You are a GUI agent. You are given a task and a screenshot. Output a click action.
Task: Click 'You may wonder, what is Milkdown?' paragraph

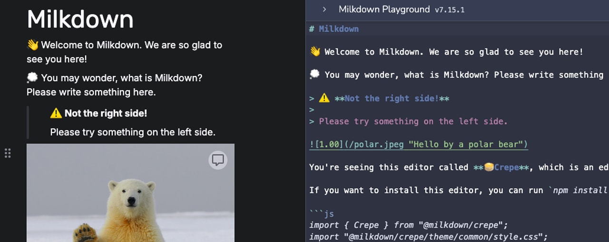coord(115,84)
